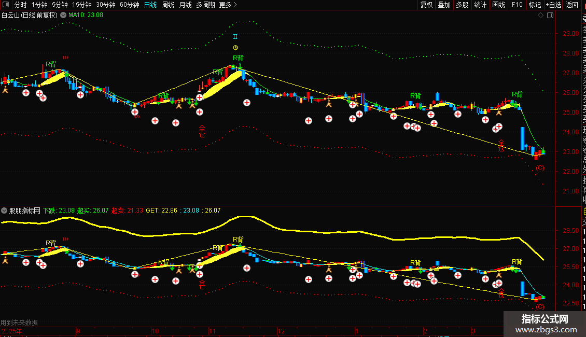Click the 白云山(日线.前复权) chart title
The height and width of the screenshot is (337, 586).
click(x=30, y=16)
